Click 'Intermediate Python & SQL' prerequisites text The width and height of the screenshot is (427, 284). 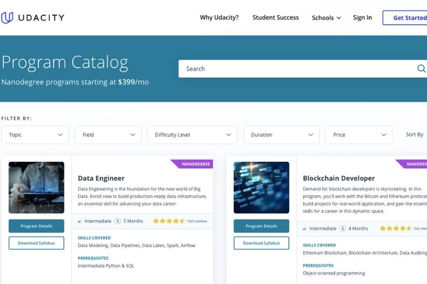click(106, 266)
